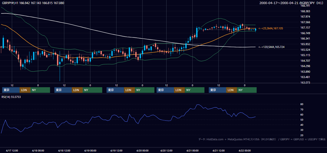Click RSI axis level 40

[x=302, y=125]
